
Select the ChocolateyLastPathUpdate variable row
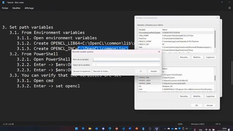[176, 33]
